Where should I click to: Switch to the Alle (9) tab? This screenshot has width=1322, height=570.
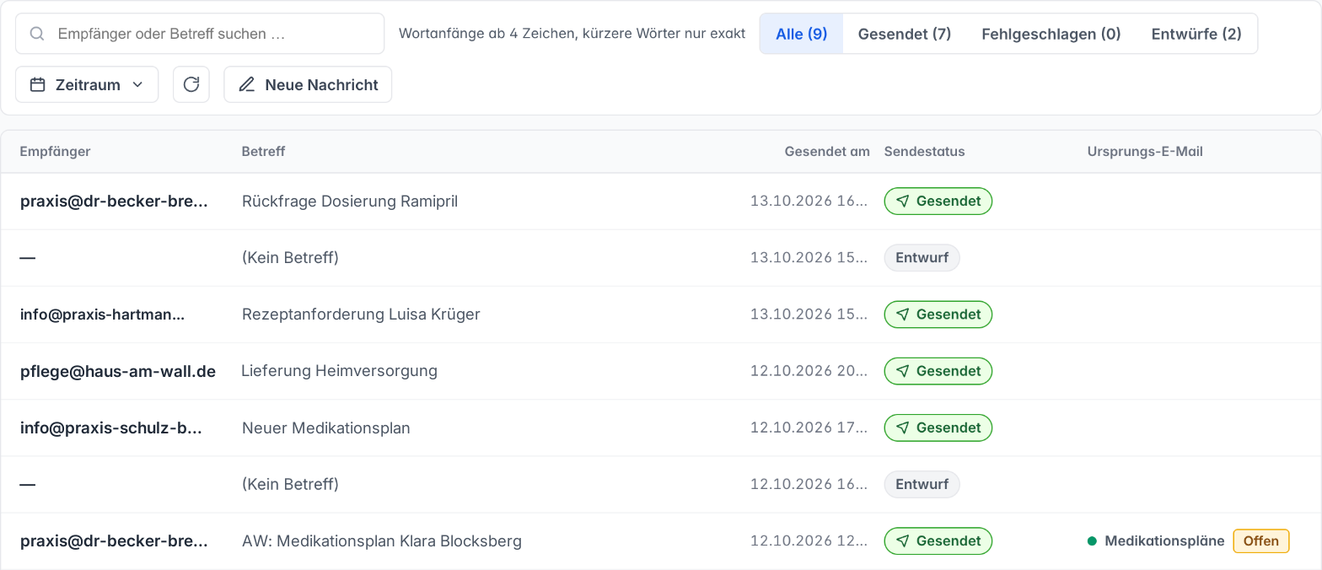[x=801, y=34]
